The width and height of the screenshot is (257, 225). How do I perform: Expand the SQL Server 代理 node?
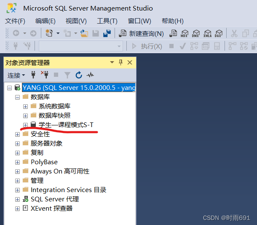(x=17, y=199)
